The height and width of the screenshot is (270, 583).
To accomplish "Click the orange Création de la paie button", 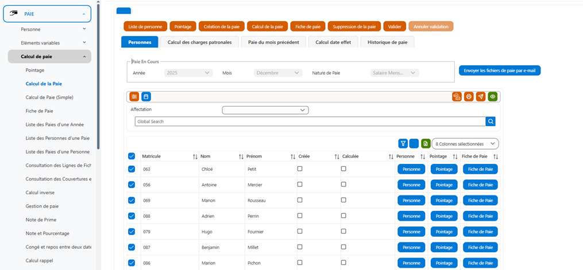I will pyautogui.click(x=222, y=27).
